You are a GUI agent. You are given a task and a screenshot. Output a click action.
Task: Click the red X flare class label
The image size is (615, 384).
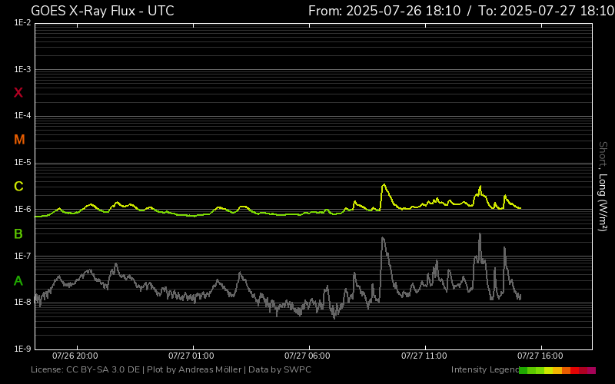[x=18, y=93]
